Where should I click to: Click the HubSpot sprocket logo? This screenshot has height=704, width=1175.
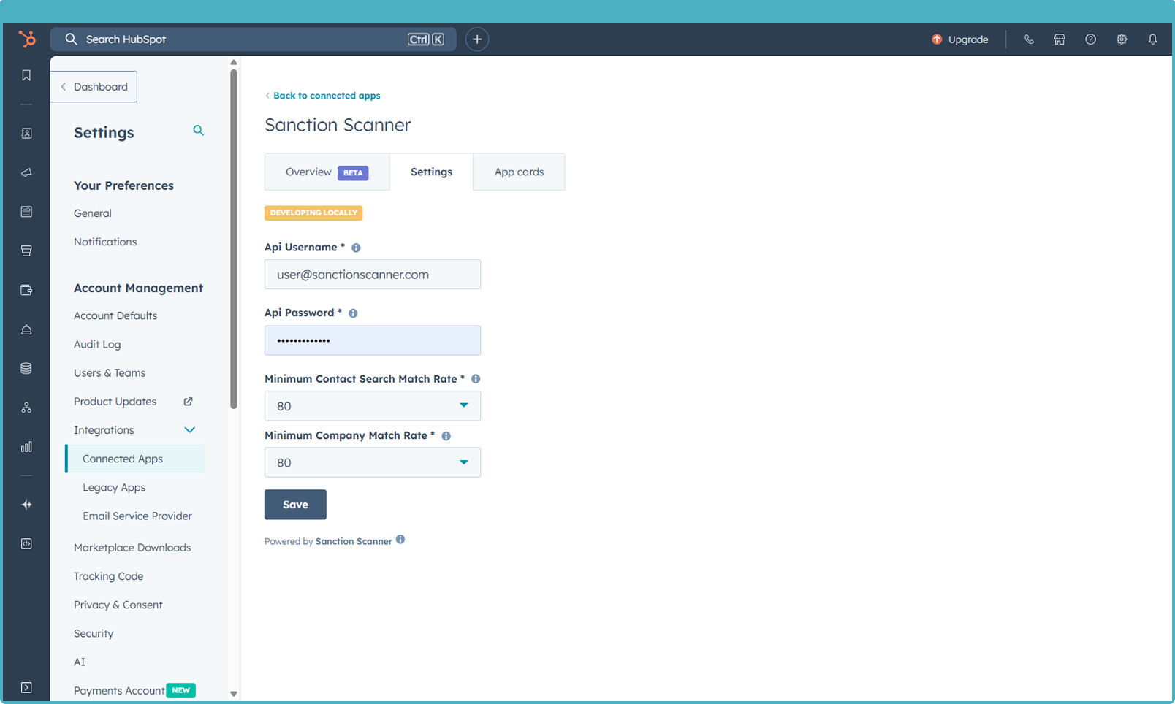click(x=27, y=39)
